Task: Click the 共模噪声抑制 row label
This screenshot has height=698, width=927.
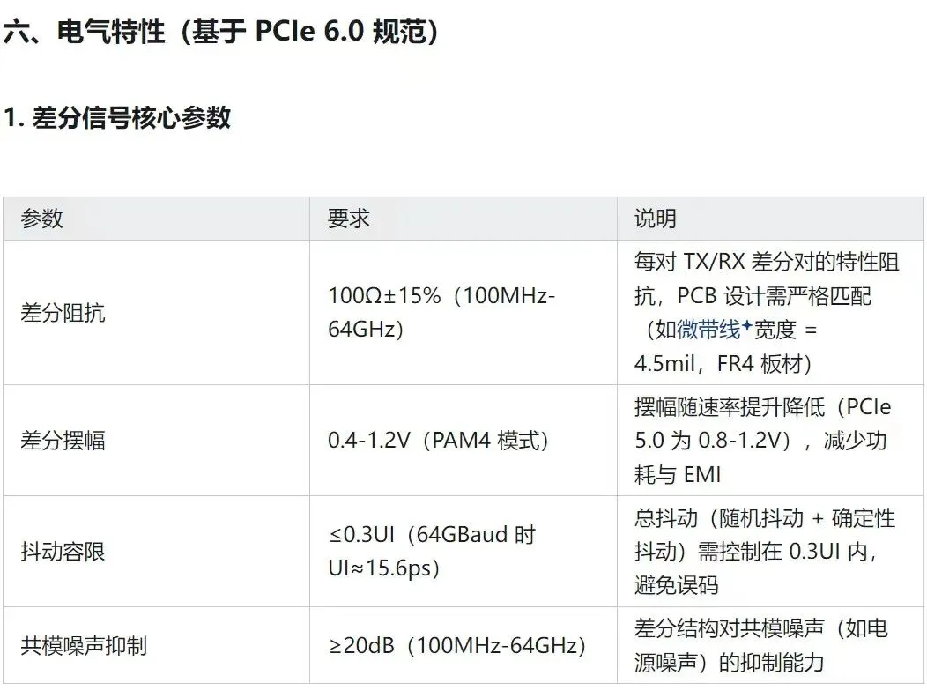Action: tap(84, 645)
